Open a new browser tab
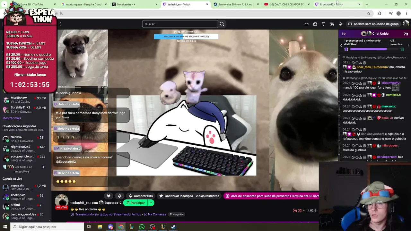The image size is (411, 231). [x=367, y=4]
